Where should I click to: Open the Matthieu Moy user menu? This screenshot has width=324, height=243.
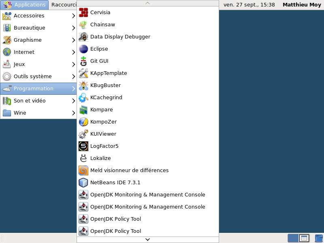point(302,5)
